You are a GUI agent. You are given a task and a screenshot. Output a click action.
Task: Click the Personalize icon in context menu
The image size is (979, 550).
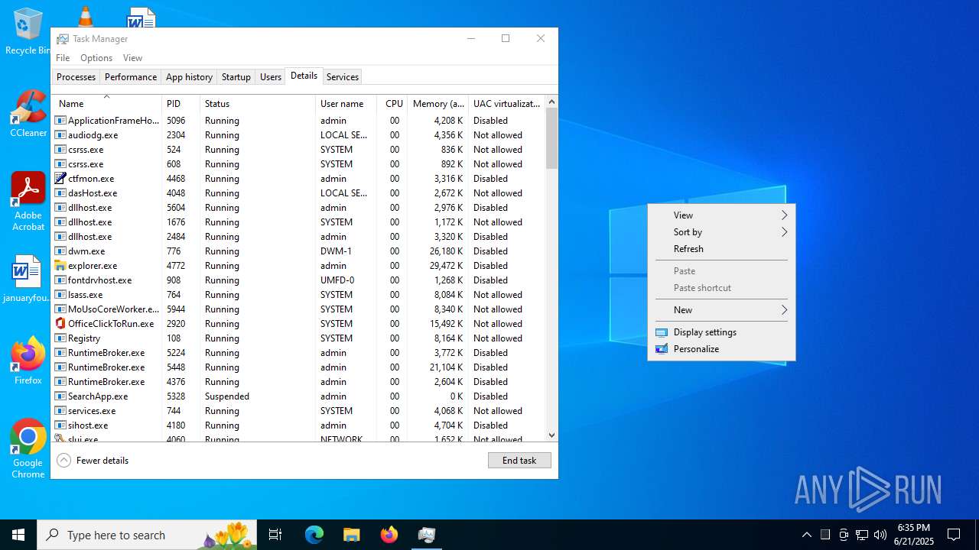click(662, 349)
